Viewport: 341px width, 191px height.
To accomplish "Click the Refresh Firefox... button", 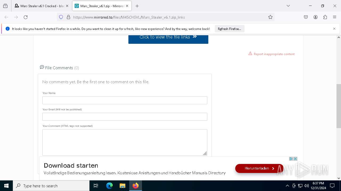I will click(x=229, y=29).
